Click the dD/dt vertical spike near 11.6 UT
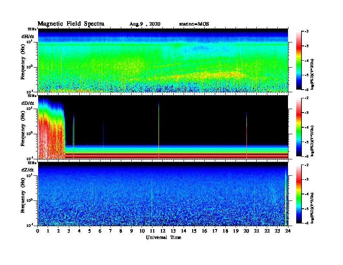Image resolution: width=343 pixels, height=265 pixels. coord(159,129)
